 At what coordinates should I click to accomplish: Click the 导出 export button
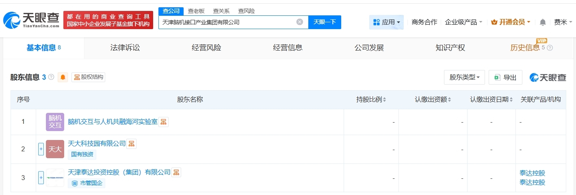(505, 77)
